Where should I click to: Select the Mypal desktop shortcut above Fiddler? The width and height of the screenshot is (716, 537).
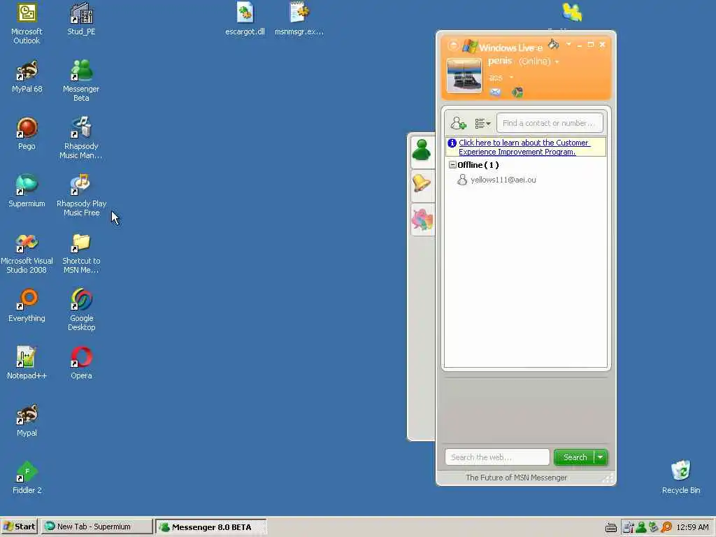coord(27,420)
